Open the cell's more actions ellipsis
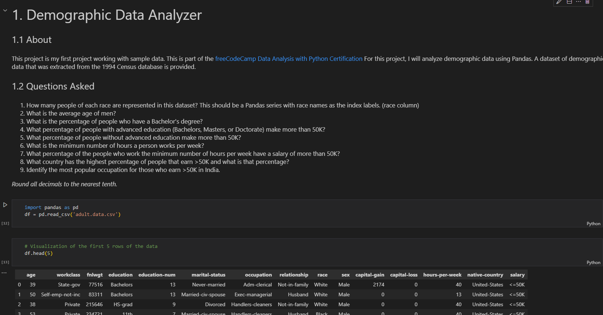The image size is (603, 315). (x=578, y=2)
